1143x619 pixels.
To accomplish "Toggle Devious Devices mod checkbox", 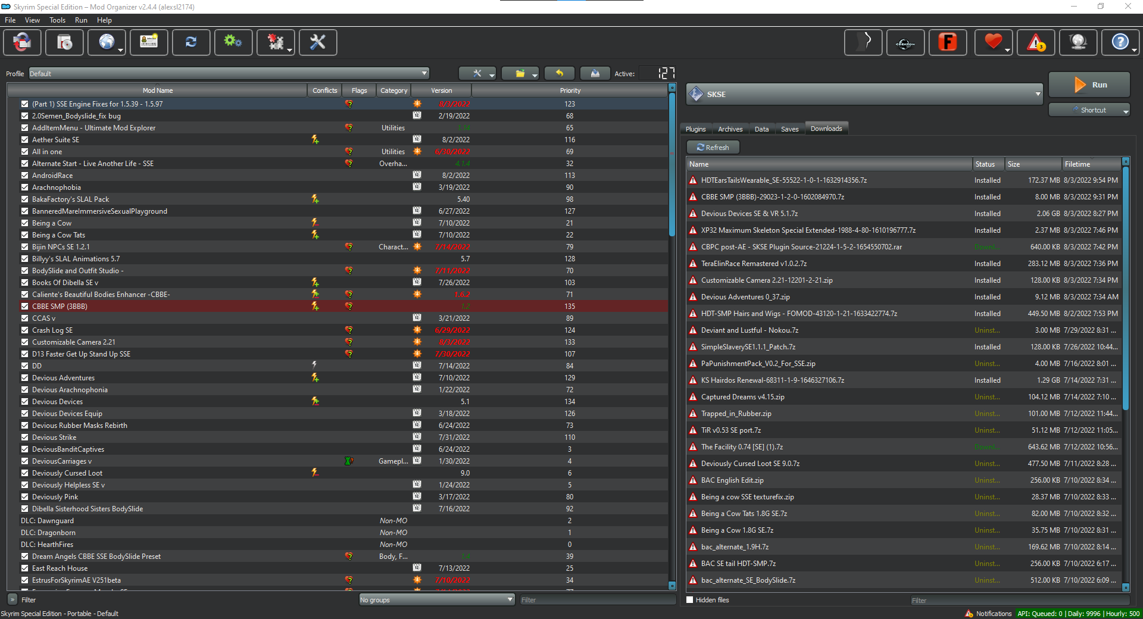I will coord(24,402).
